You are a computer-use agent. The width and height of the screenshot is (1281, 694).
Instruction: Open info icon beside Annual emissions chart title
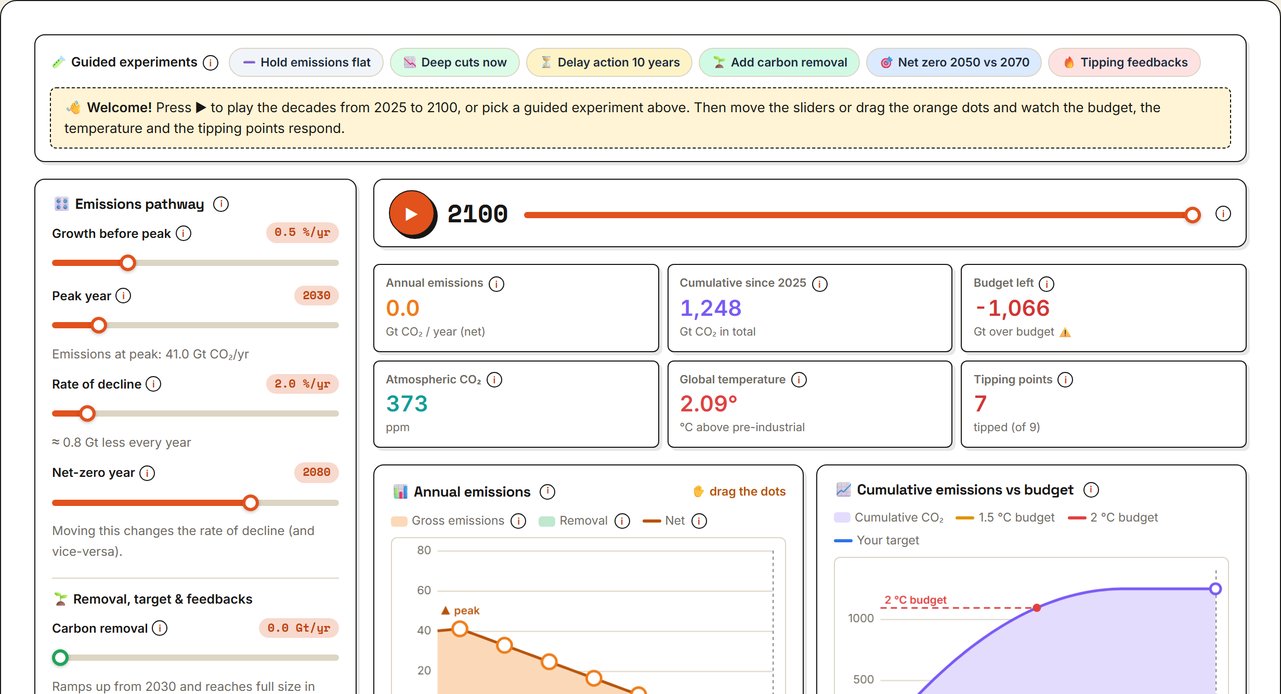547,491
